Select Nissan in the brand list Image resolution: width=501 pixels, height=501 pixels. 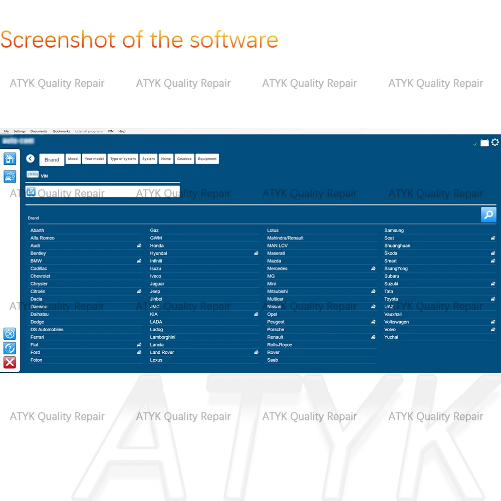click(x=321, y=307)
